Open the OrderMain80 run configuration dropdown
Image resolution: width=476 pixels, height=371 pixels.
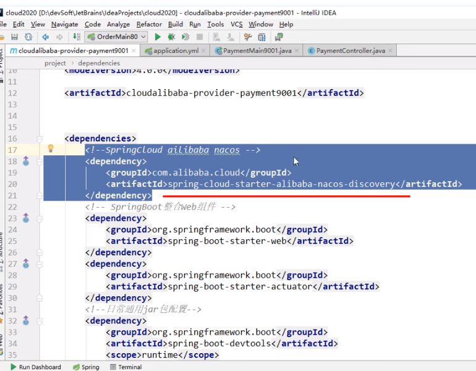(x=116, y=36)
